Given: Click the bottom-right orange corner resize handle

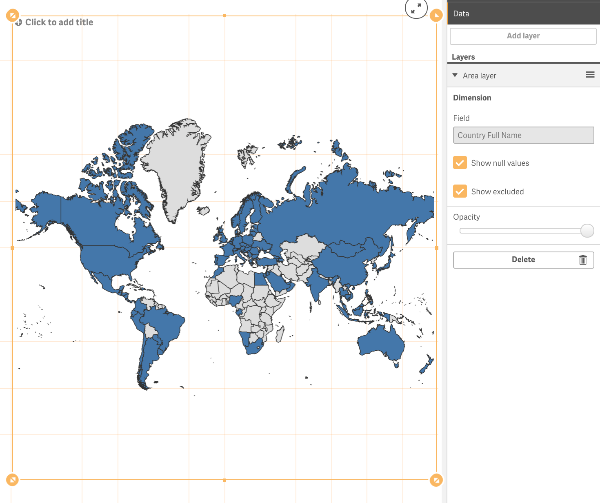Looking at the screenshot, I should click(x=436, y=480).
